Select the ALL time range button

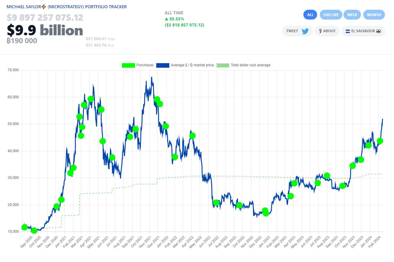click(310, 15)
